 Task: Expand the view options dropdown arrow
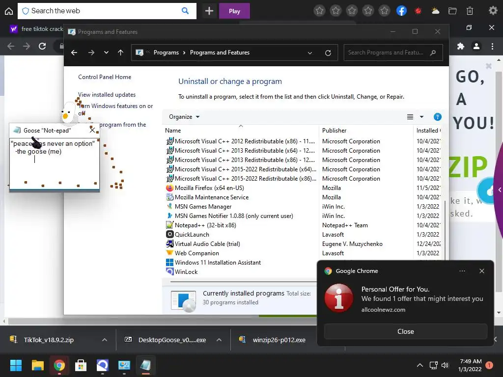421,117
